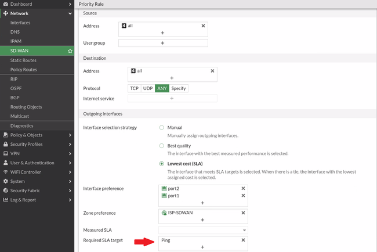Remove ISP-SDWAN from Zone preference
377x252 pixels.
243,213
